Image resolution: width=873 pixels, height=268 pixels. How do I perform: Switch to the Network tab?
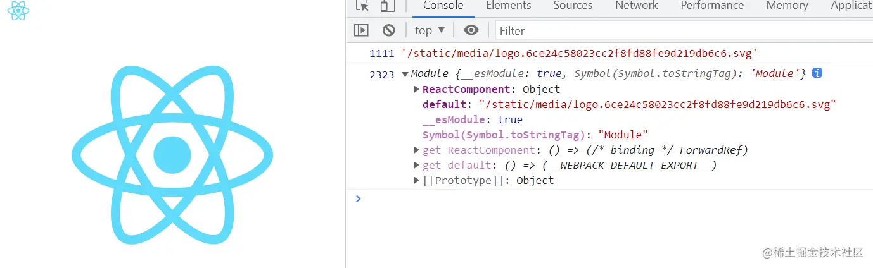pos(637,6)
